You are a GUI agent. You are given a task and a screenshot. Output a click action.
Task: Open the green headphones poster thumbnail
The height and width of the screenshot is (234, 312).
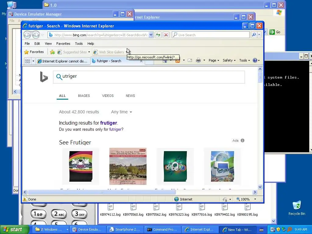coord(175,166)
